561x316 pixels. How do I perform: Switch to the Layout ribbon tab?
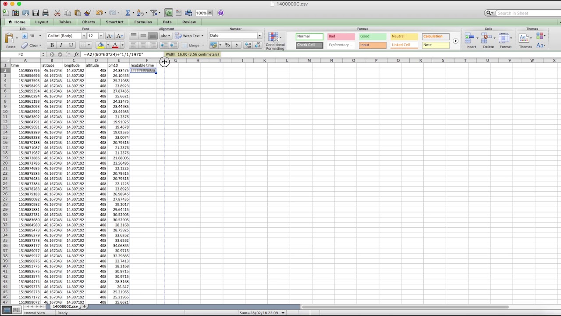[42, 22]
